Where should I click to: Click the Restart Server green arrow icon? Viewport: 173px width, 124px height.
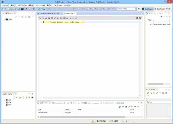click(138, 107)
